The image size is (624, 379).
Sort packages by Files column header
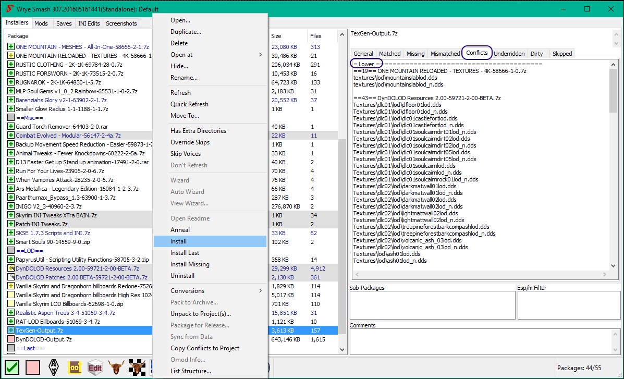[322, 36]
